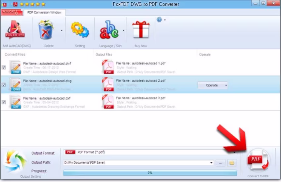The image size is (281, 182).
Task: Click the DWF file icon for autodesk-autocad.dwf
Action: (15, 67)
